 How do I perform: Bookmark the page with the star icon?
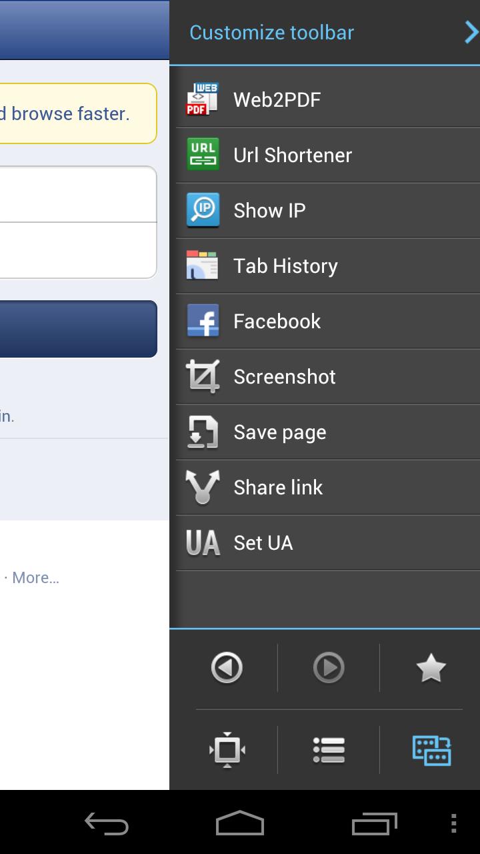point(431,668)
